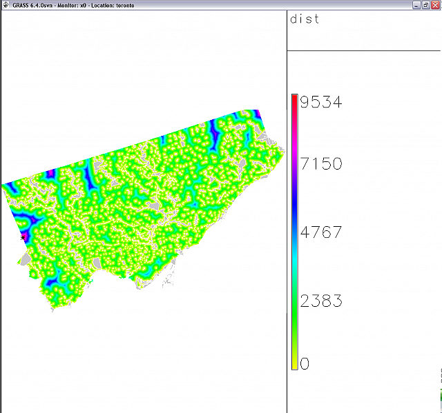The height and width of the screenshot is (413, 442).
Task: Click the GRASS monitor window icon
Action: click(6, 5)
